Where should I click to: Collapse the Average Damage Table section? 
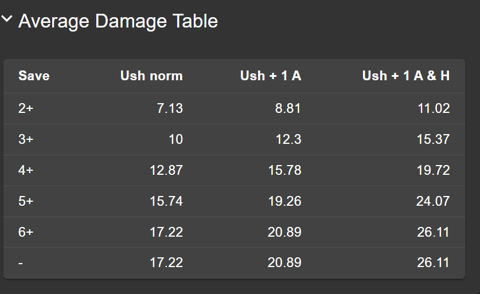click(7, 19)
